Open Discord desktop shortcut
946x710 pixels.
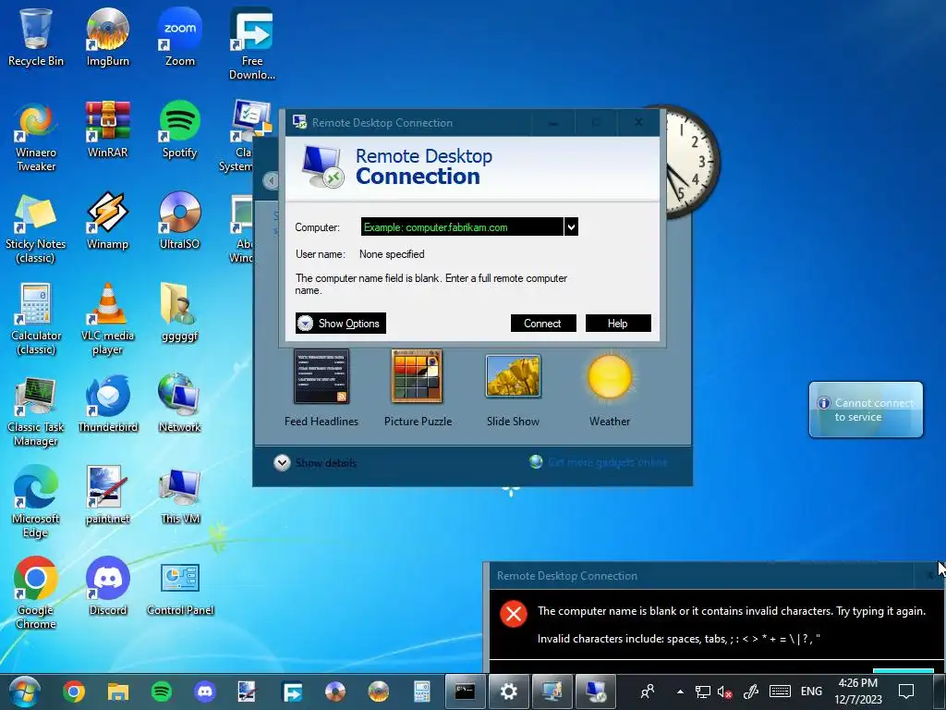point(107,587)
